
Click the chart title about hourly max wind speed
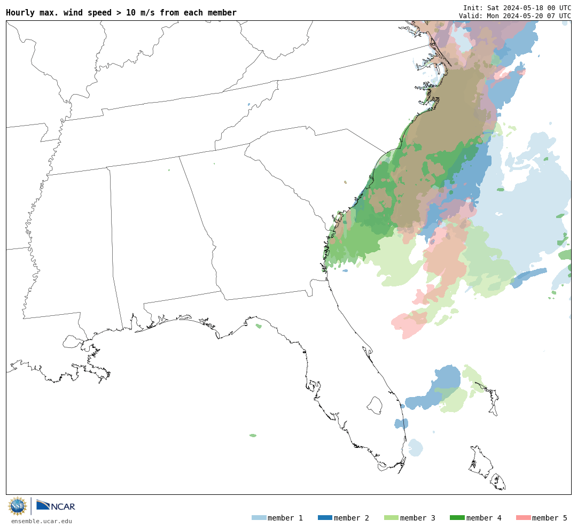point(121,12)
